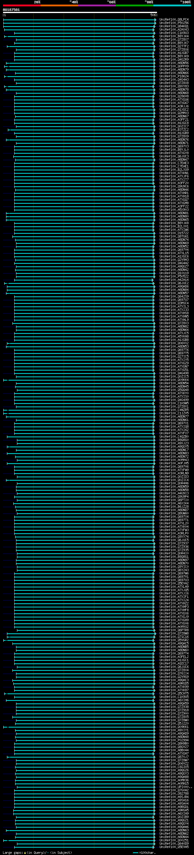Select the UniRef100_Q7Z8X7 label
194x855 pixels.
click(174, 39)
